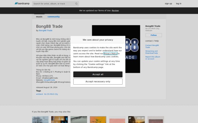The width and height of the screenshot is (198, 123).
Task: Click the Bong88 Trade album title heading
Action: 49,26
